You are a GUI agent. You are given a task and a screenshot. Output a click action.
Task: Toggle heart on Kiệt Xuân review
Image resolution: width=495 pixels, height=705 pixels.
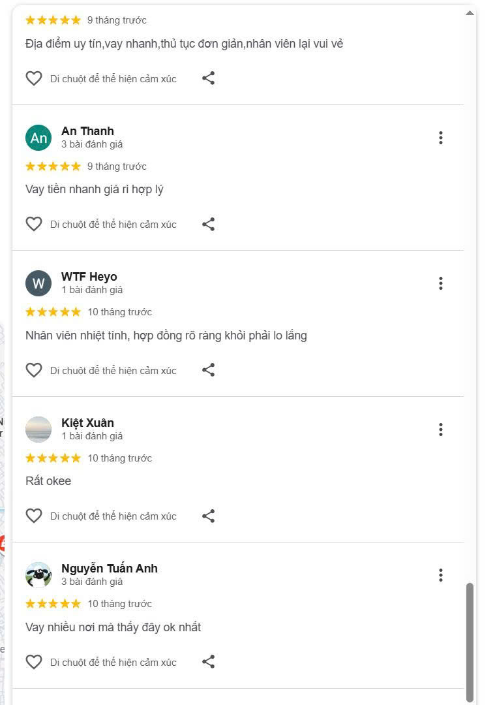[34, 516]
